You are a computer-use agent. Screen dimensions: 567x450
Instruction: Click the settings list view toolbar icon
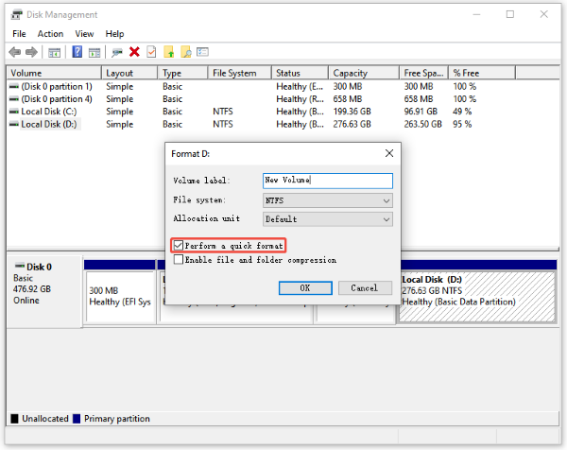click(202, 52)
